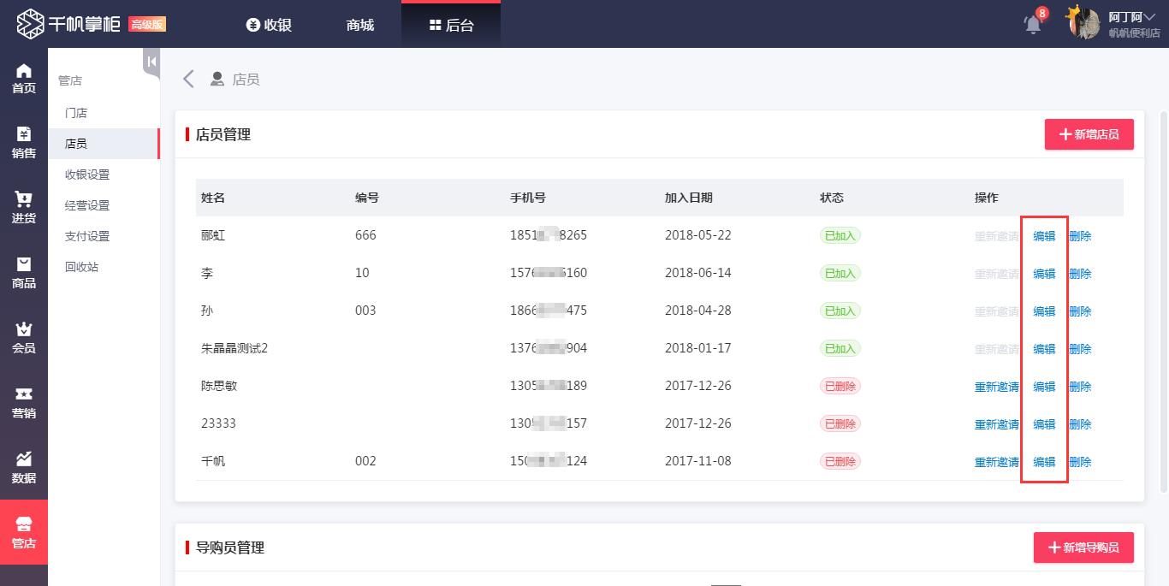Open the notification bell with badge 8
1169x586 pixels.
point(1032,24)
